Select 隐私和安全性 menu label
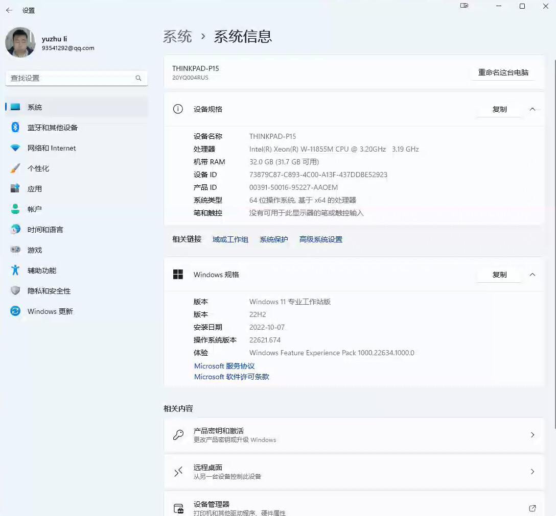556x516 pixels. (x=49, y=291)
